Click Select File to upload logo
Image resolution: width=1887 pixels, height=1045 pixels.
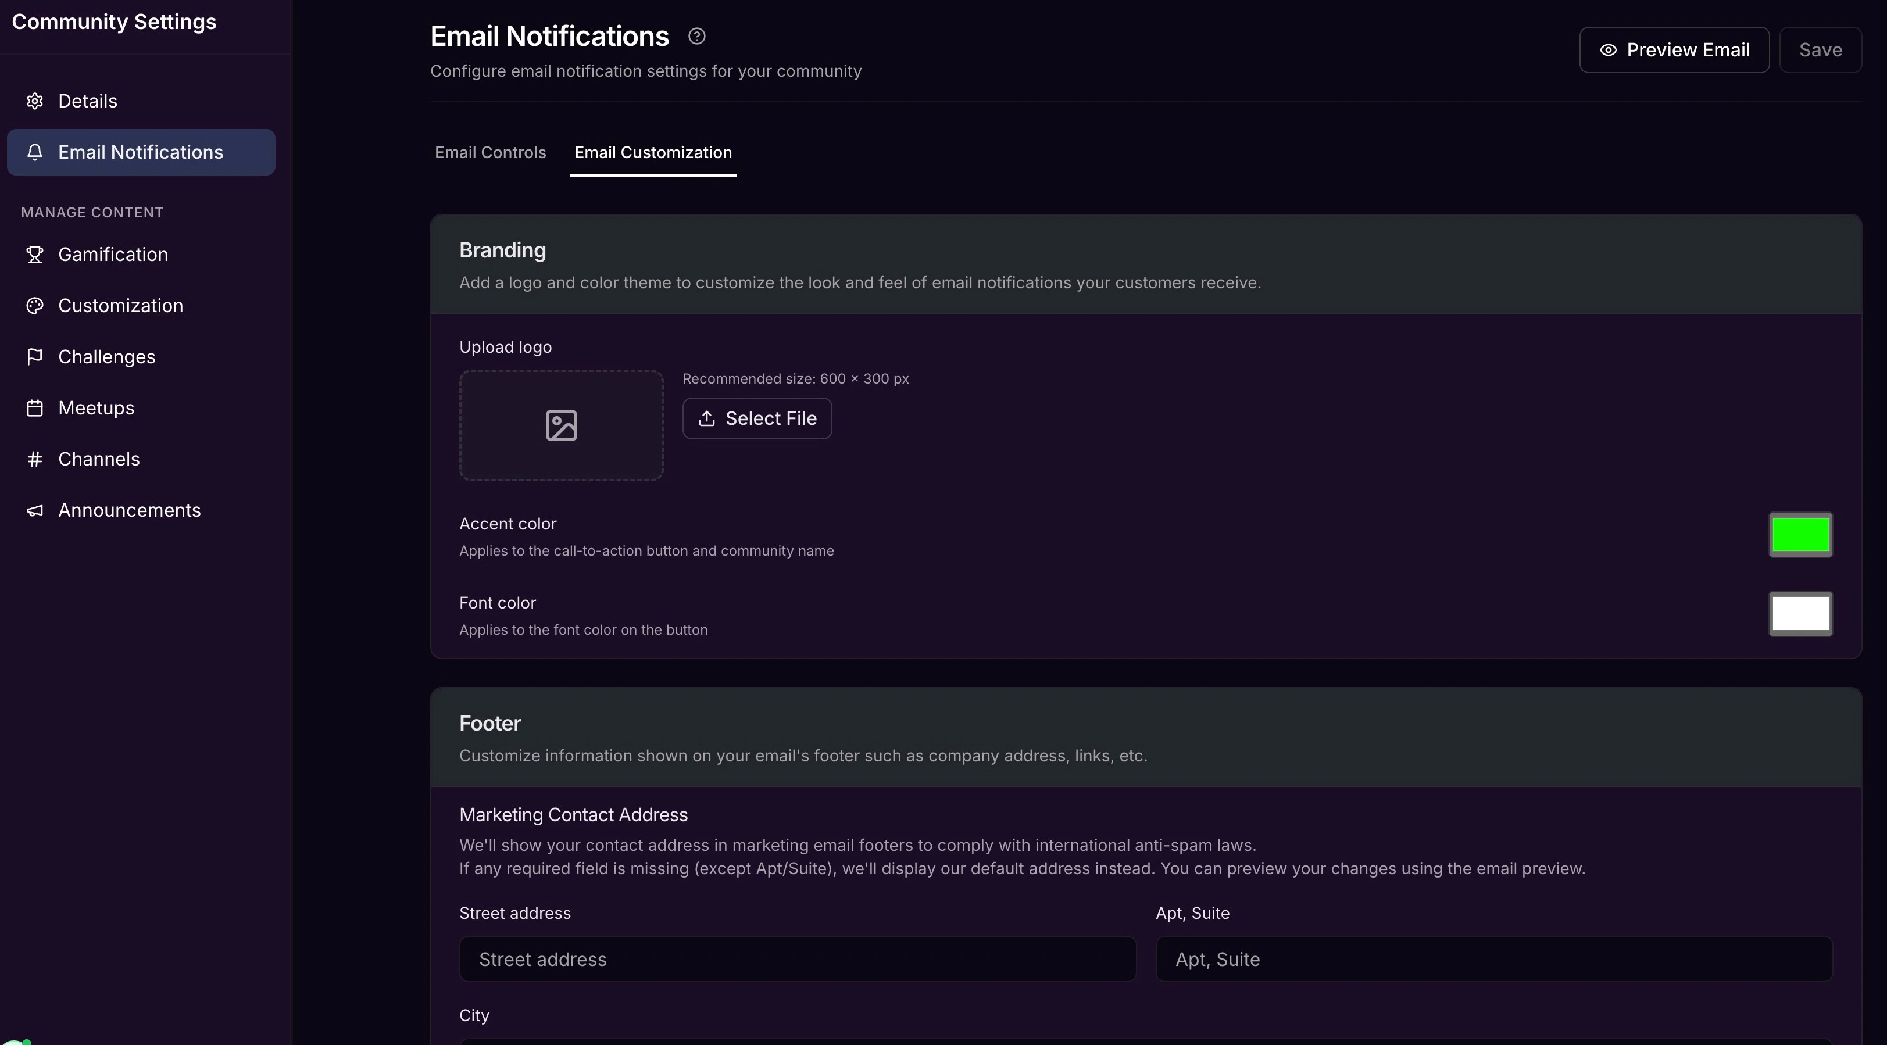[757, 418]
